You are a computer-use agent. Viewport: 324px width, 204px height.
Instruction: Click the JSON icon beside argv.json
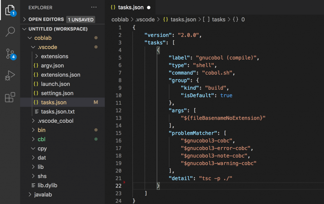36,65
